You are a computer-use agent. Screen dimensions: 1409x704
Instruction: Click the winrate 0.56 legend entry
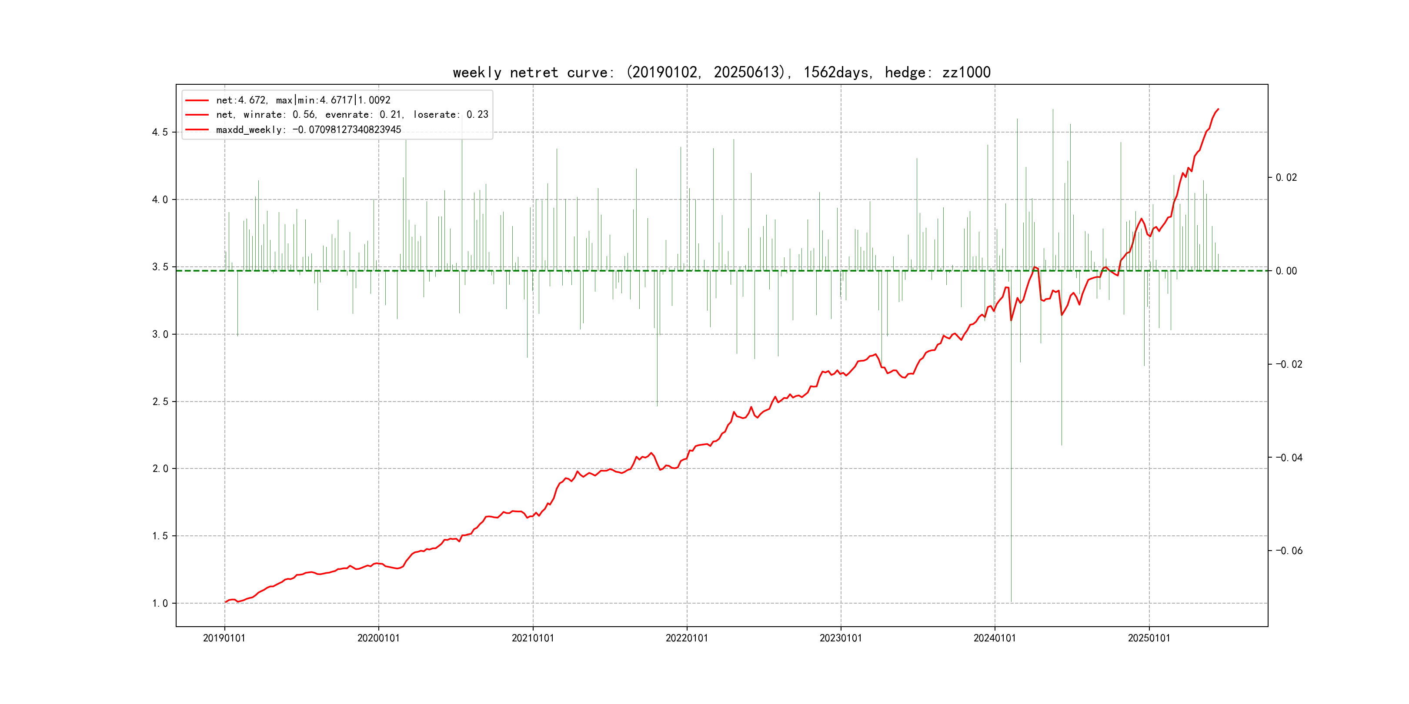click(352, 115)
